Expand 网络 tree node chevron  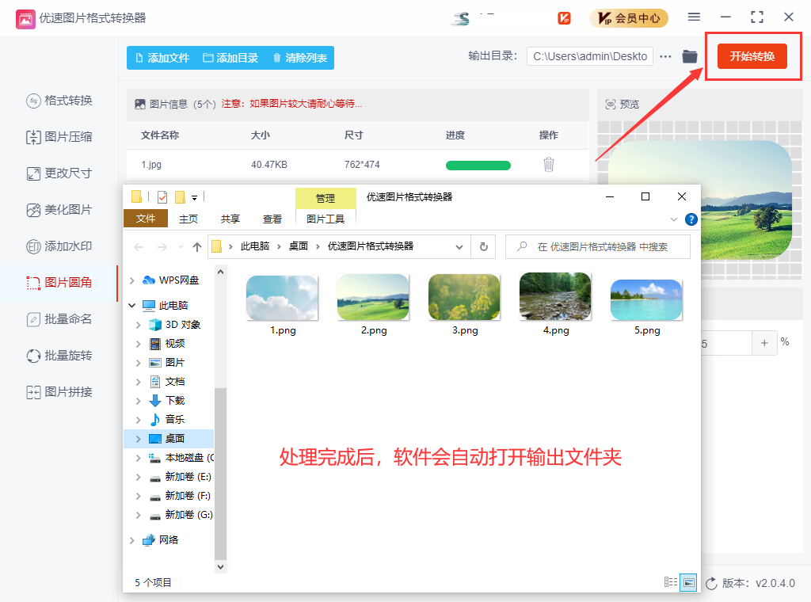pyautogui.click(x=132, y=540)
